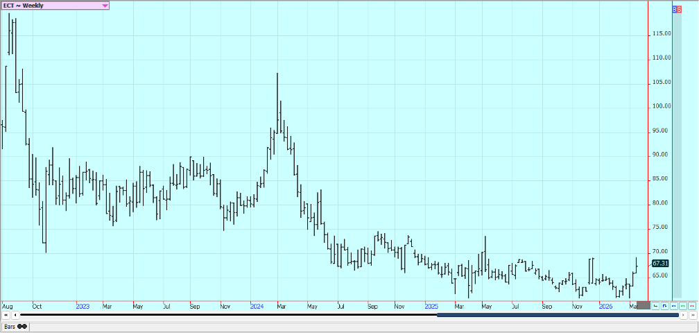Open the ECT Weekly symbol dropdown arrow

(105, 6)
